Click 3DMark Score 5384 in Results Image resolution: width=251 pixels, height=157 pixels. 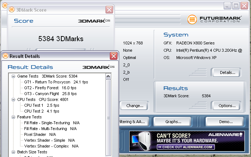tap(187, 96)
